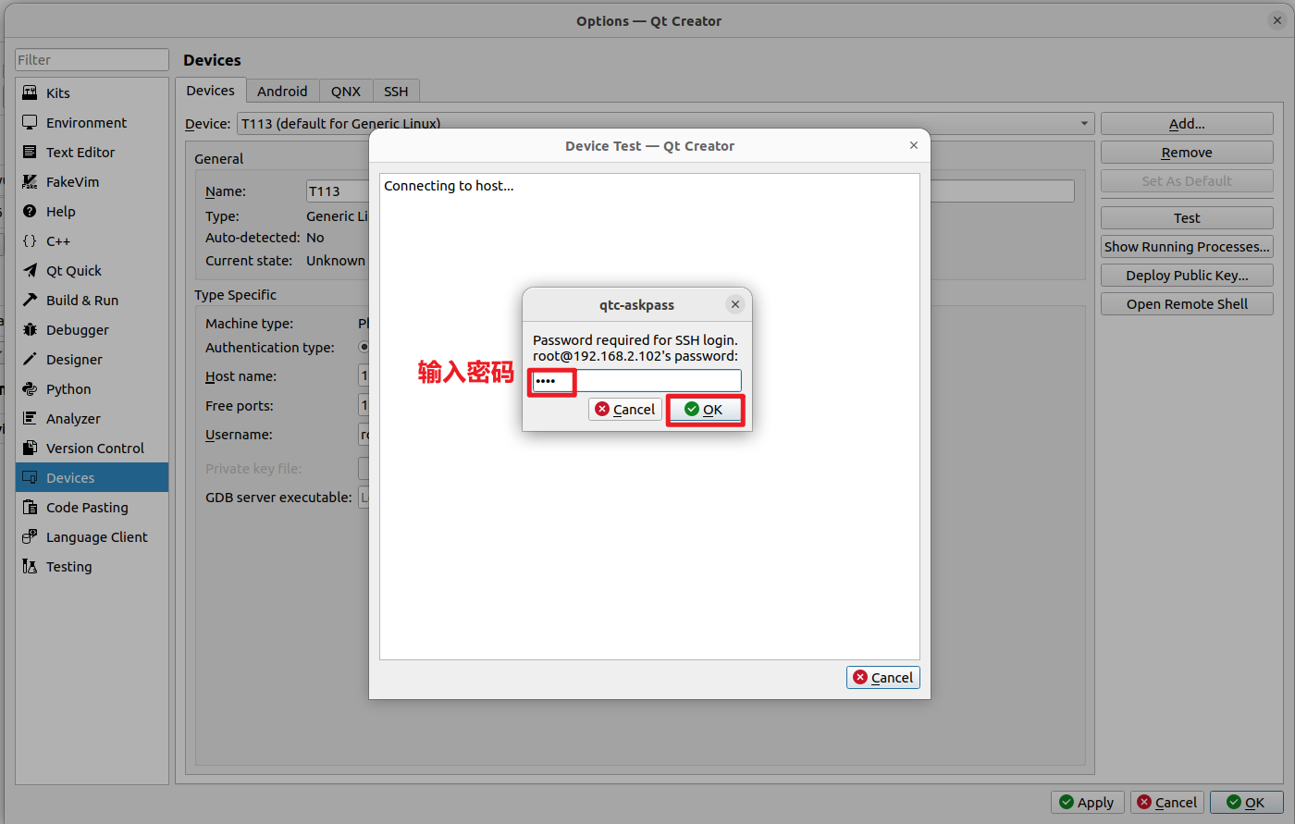Click OK in Options window bottom
Image resolution: width=1295 pixels, height=824 pixels.
pyautogui.click(x=1247, y=802)
